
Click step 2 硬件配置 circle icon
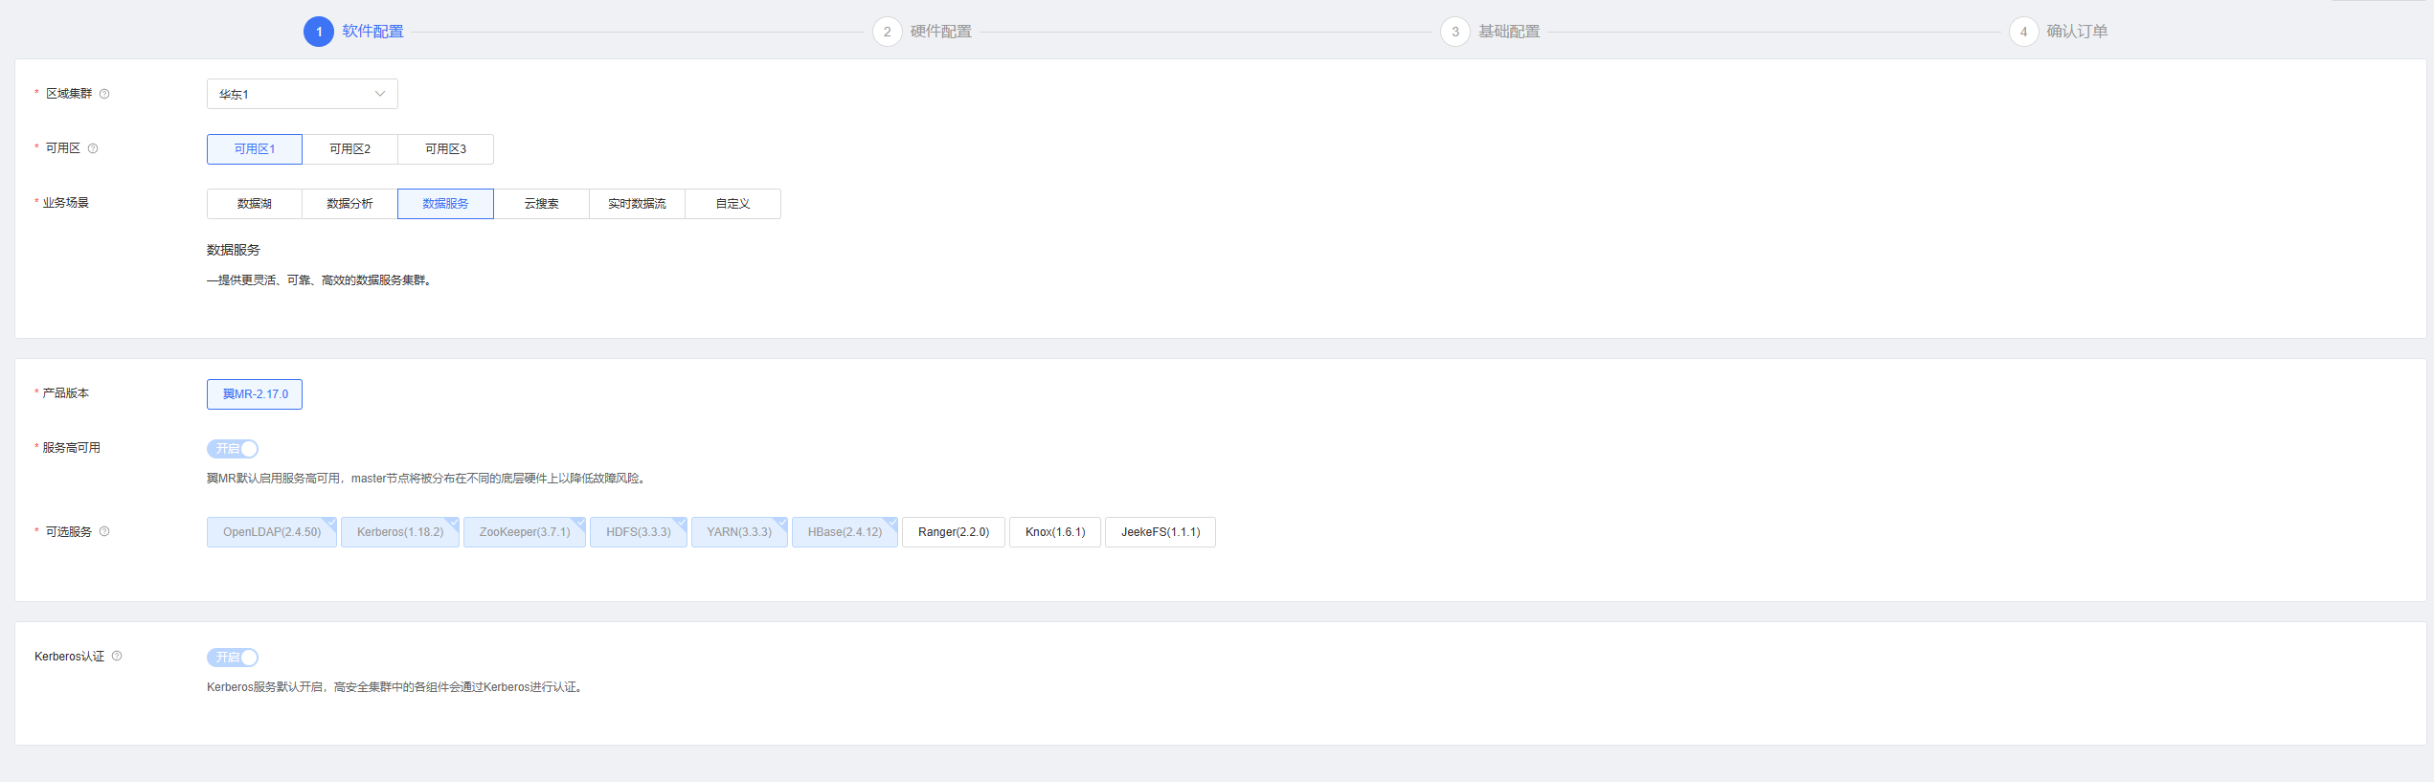(887, 32)
